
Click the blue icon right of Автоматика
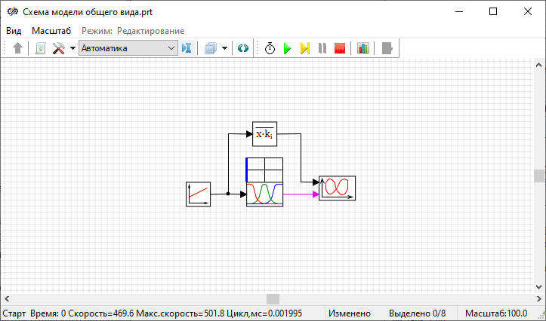[187, 48]
